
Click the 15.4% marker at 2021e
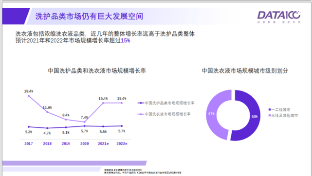click(103, 103)
